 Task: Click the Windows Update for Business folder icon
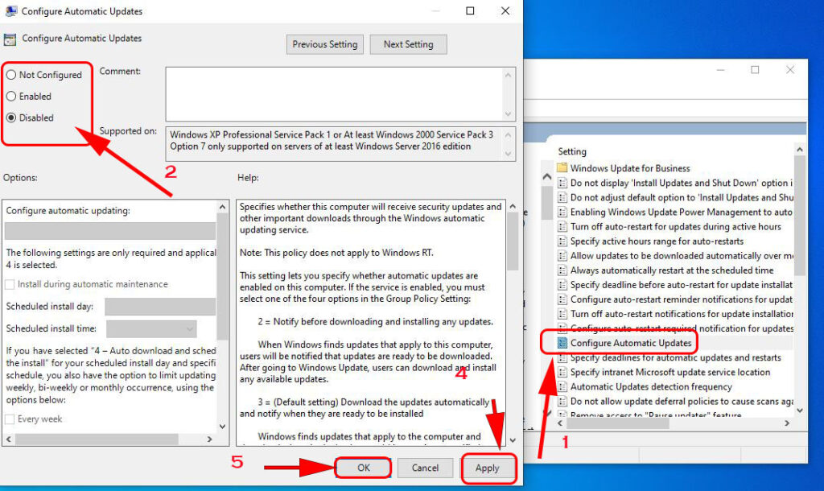[x=563, y=167]
